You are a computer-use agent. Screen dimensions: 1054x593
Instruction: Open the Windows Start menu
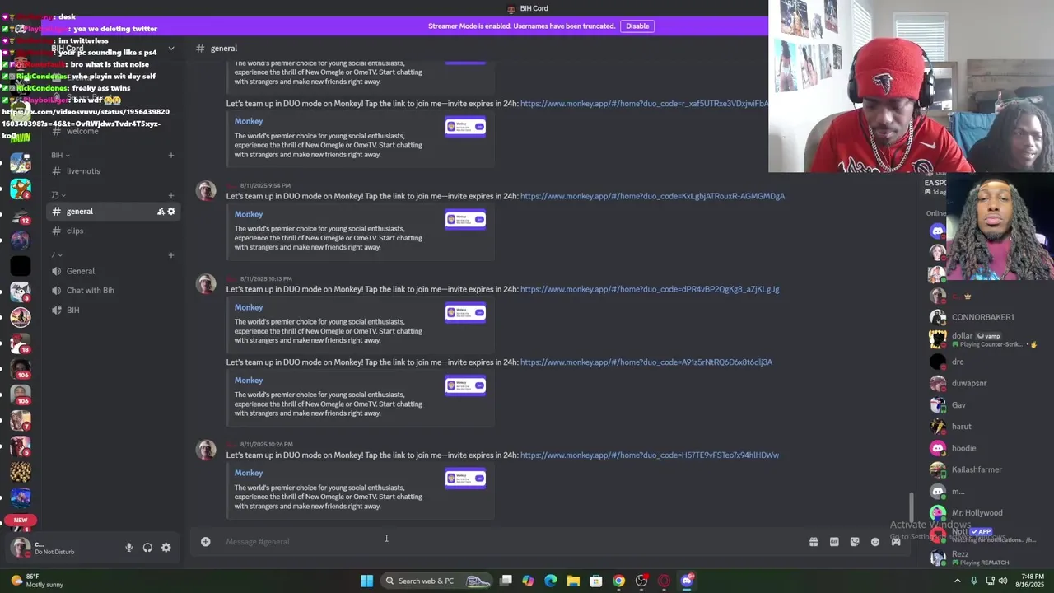click(366, 581)
